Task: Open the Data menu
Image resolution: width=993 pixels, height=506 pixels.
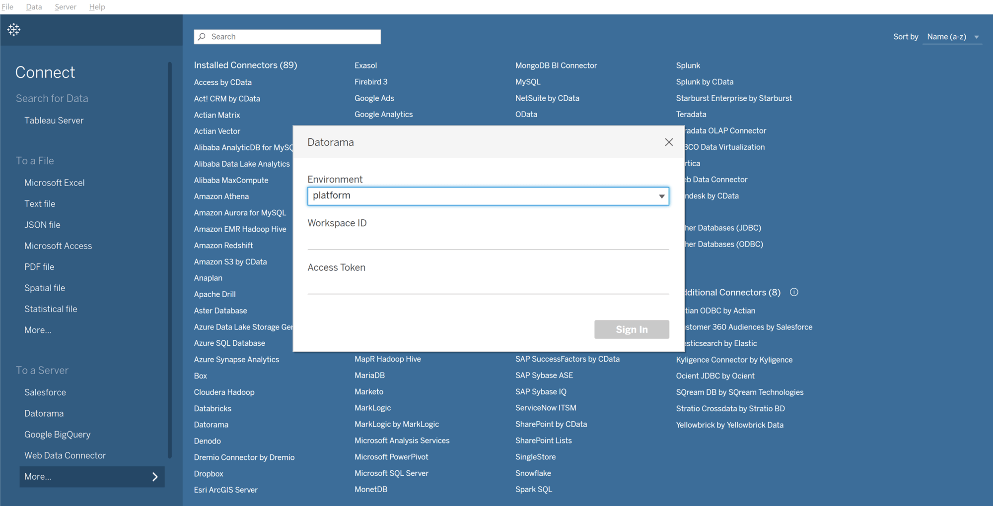Action: click(x=34, y=7)
